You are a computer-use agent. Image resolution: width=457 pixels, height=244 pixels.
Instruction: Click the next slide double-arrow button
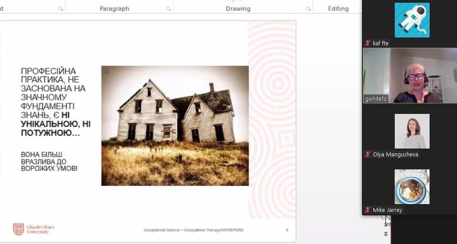386,234
